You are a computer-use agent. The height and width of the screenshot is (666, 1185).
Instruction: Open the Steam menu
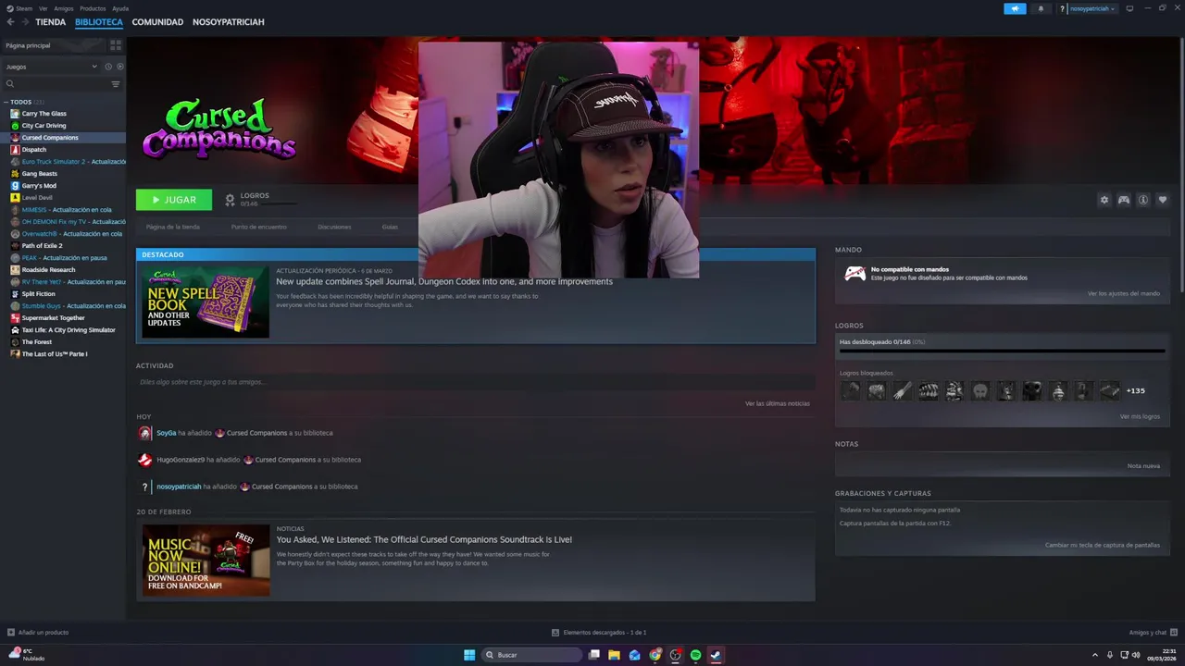pos(19,8)
